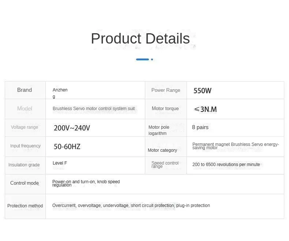Select the ≤3N.M torque value
Image resolution: width=289 pixels, height=241 pixels.
tap(205, 109)
